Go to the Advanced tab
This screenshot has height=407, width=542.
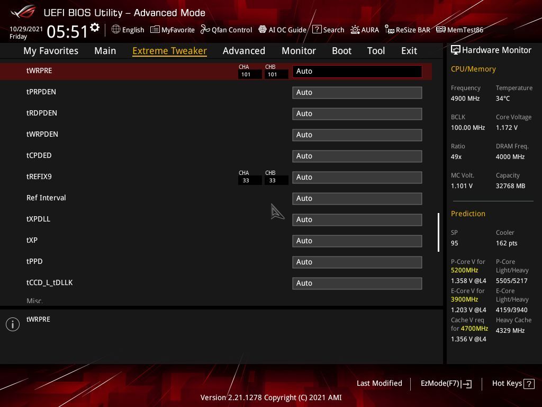tap(244, 51)
